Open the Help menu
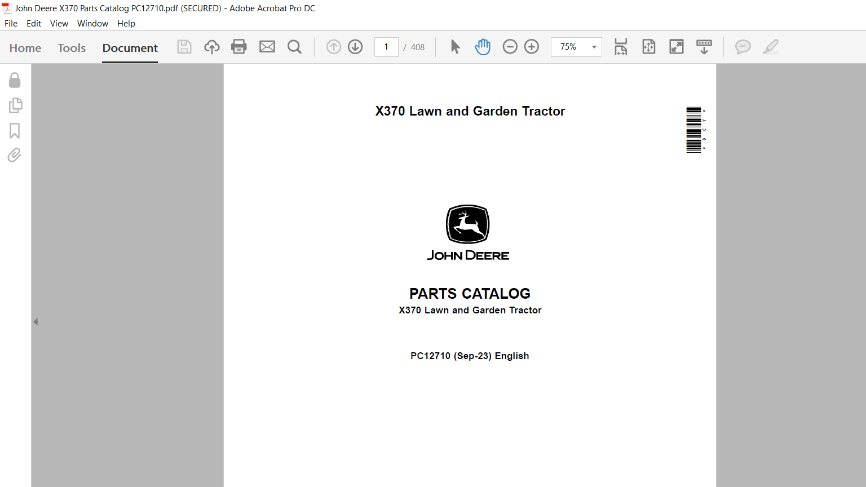866x487 pixels. (x=126, y=24)
